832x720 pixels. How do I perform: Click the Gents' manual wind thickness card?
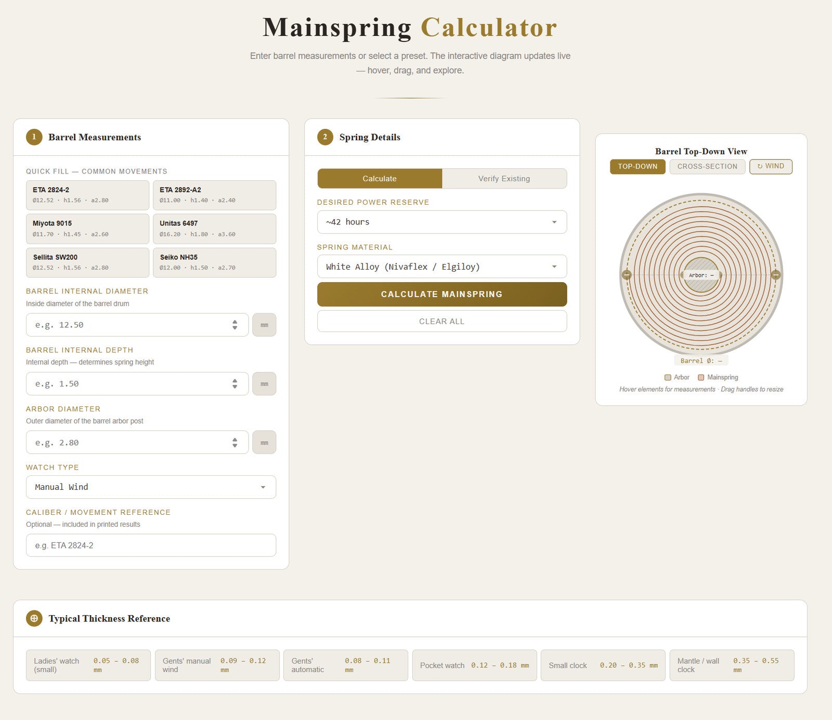pyautogui.click(x=217, y=665)
